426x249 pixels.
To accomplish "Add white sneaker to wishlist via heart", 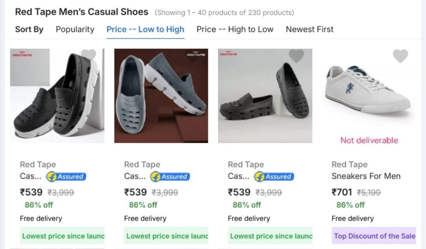I will tap(400, 56).
